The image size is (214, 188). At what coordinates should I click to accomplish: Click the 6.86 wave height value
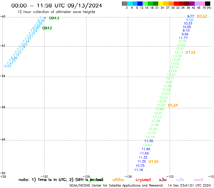(14, 58)
